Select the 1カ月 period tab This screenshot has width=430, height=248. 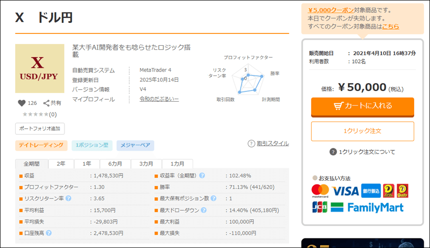pos(177,164)
